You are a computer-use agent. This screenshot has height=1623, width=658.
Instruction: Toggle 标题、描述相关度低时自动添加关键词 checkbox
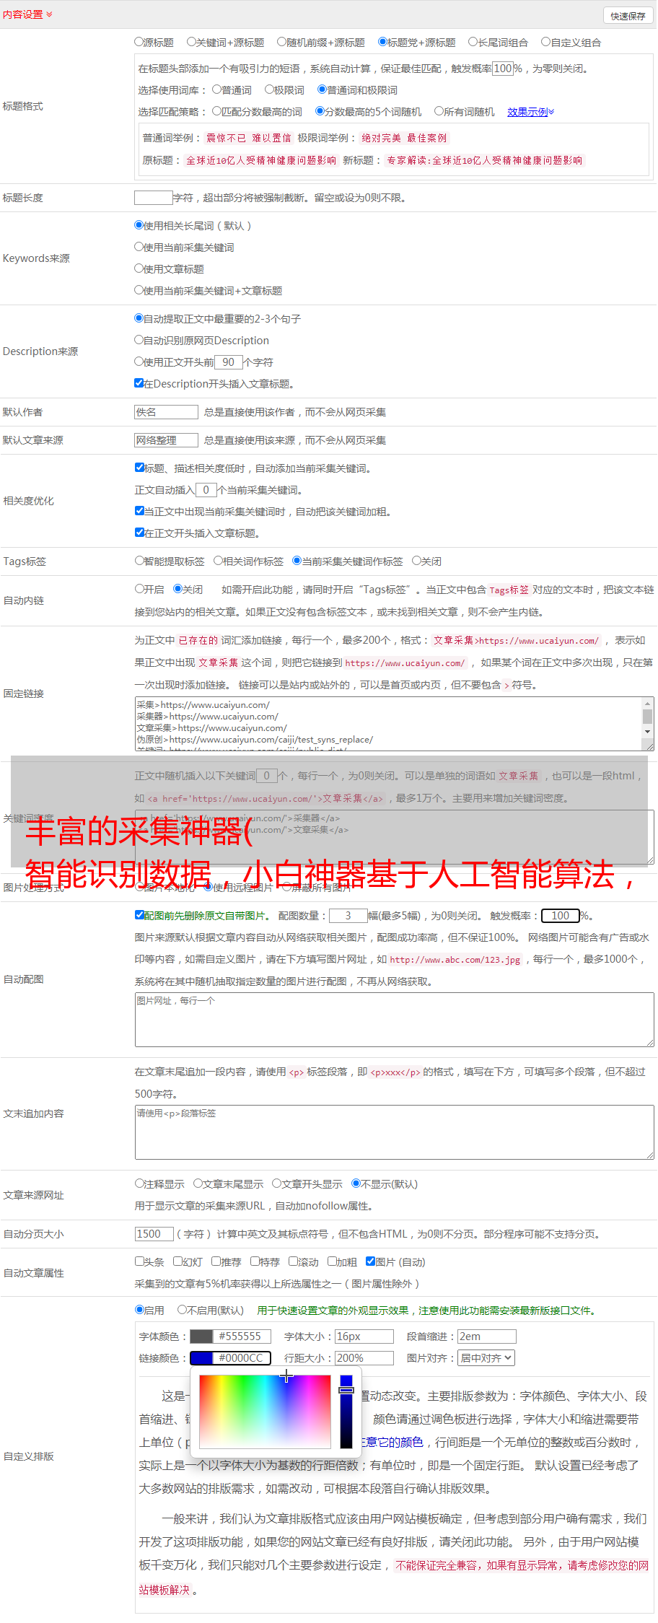(139, 468)
